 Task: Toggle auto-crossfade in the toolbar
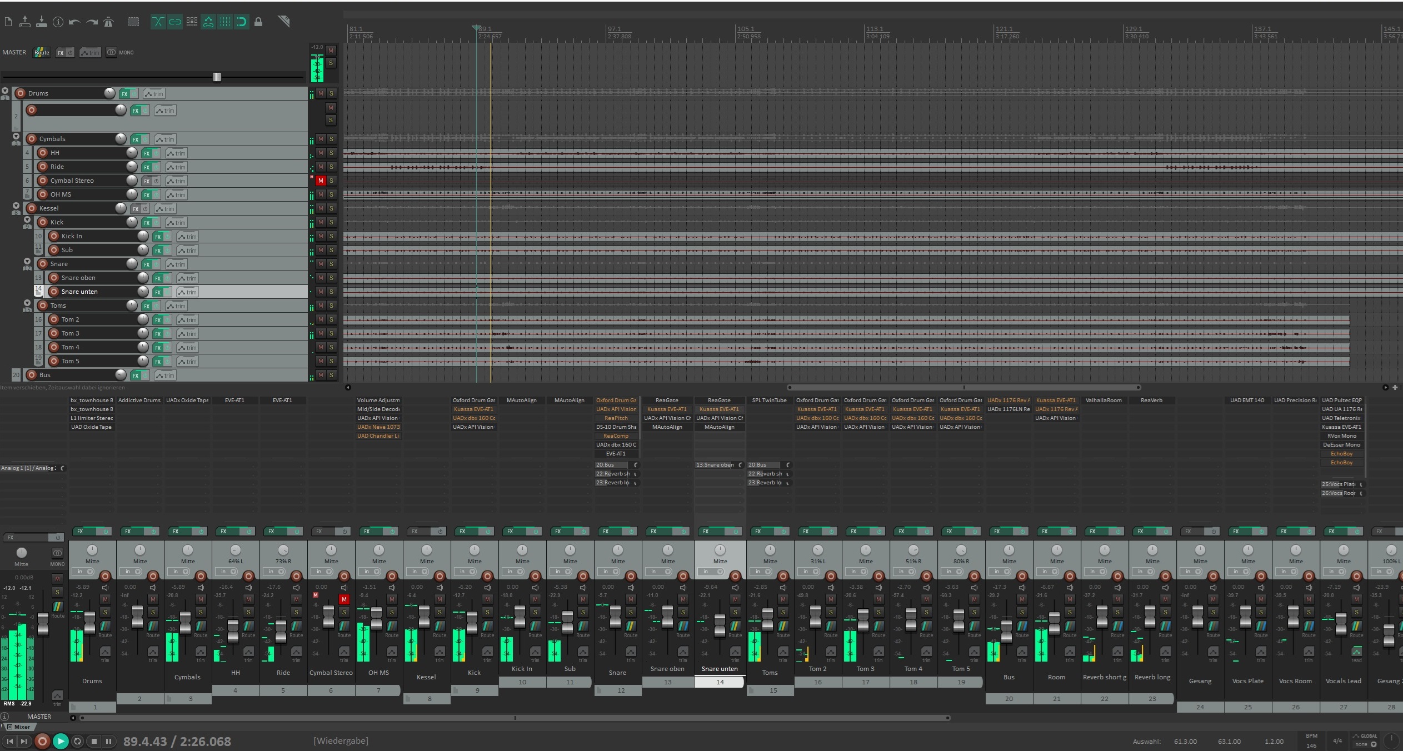click(158, 22)
